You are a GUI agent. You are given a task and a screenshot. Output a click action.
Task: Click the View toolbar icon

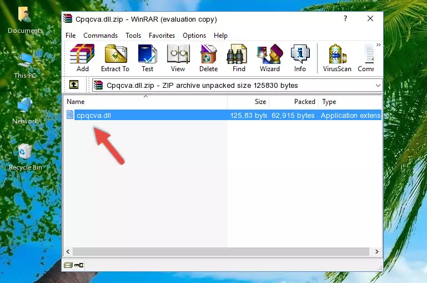178,58
